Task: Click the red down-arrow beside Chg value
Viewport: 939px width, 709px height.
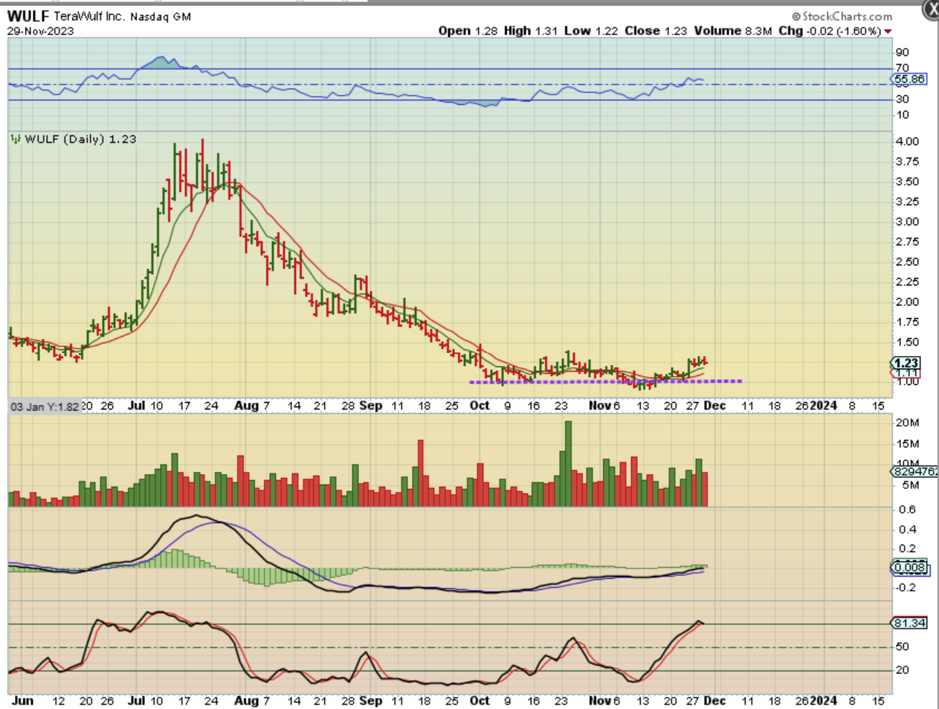Action: (x=888, y=31)
